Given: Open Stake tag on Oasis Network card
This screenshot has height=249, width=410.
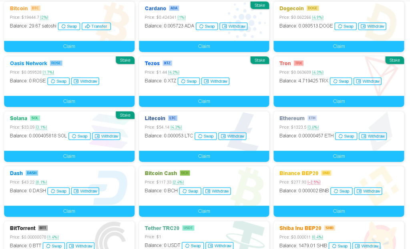Looking at the screenshot, I should pyautogui.click(x=125, y=60).
